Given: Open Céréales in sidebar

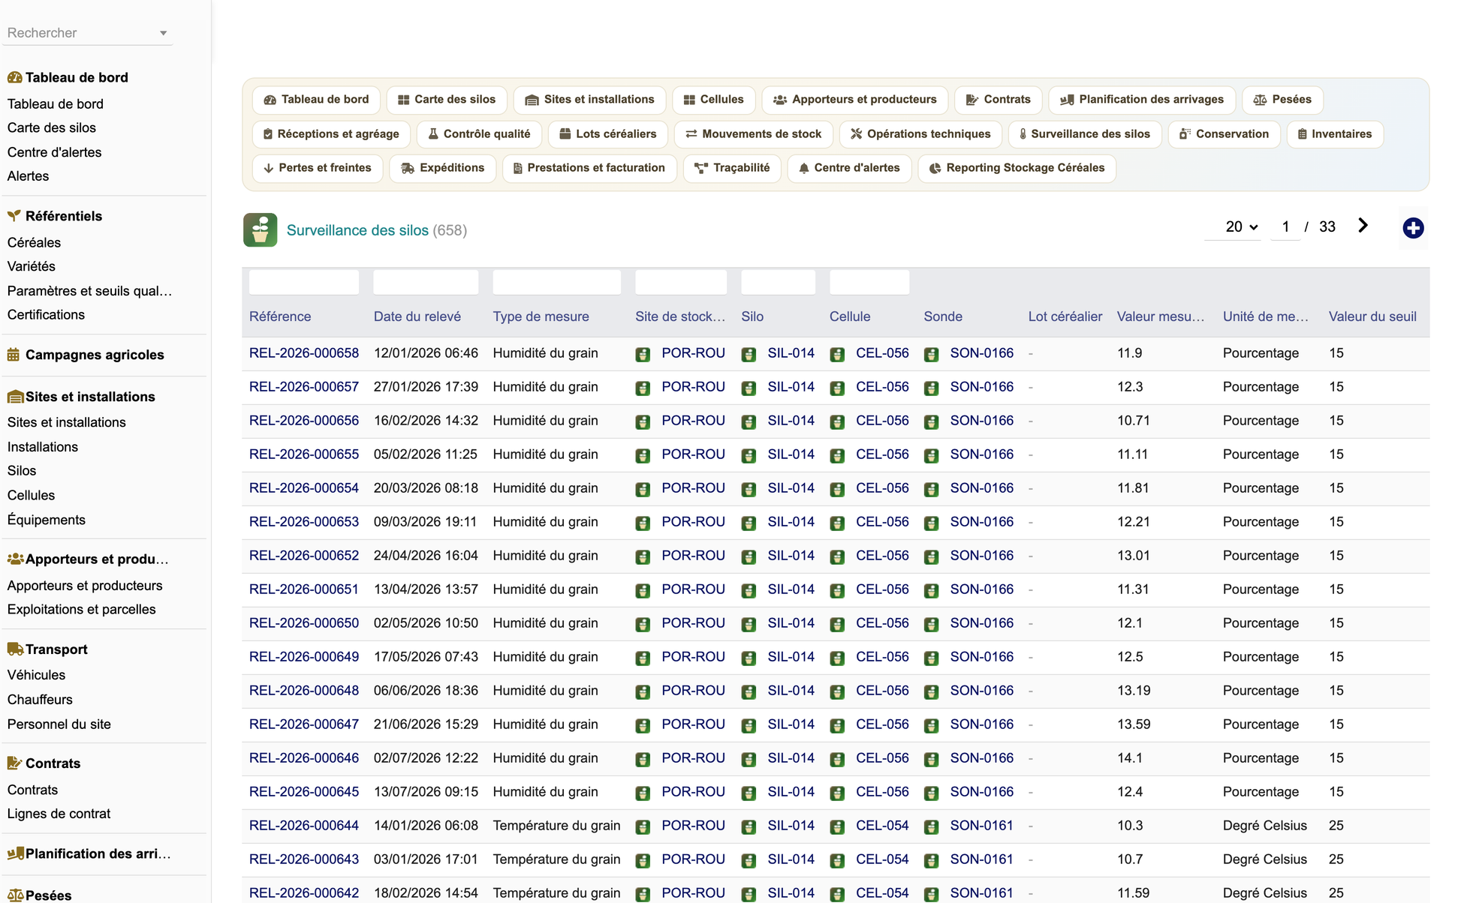Looking at the screenshot, I should (34, 243).
